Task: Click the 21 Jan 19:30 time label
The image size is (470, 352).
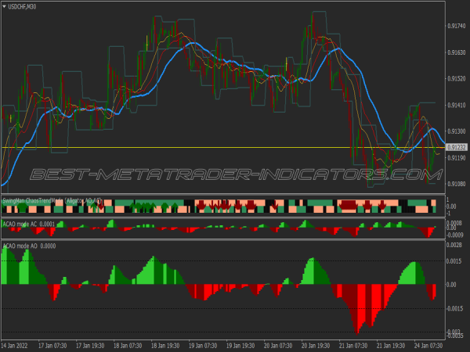Action: pos(391,346)
